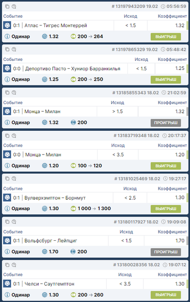Click clock icon beside time 05:48:42
Screen dimensions: 190x302
tap(163, 50)
